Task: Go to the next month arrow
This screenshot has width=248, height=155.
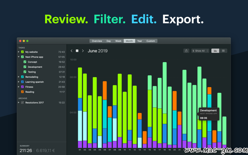Action: click(x=83, y=51)
